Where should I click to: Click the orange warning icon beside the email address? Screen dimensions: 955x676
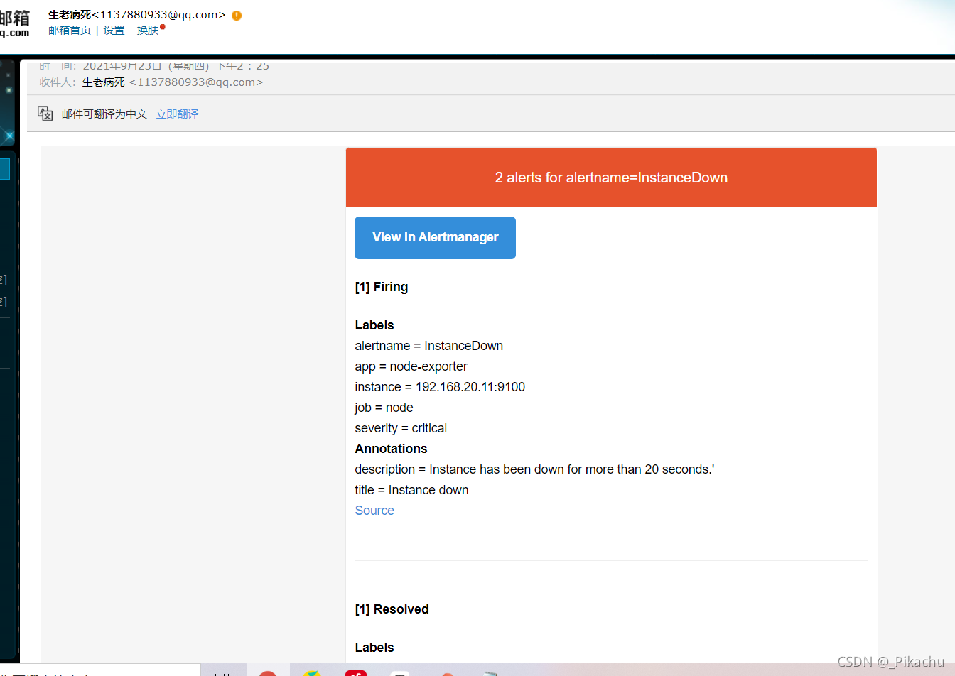click(x=237, y=16)
